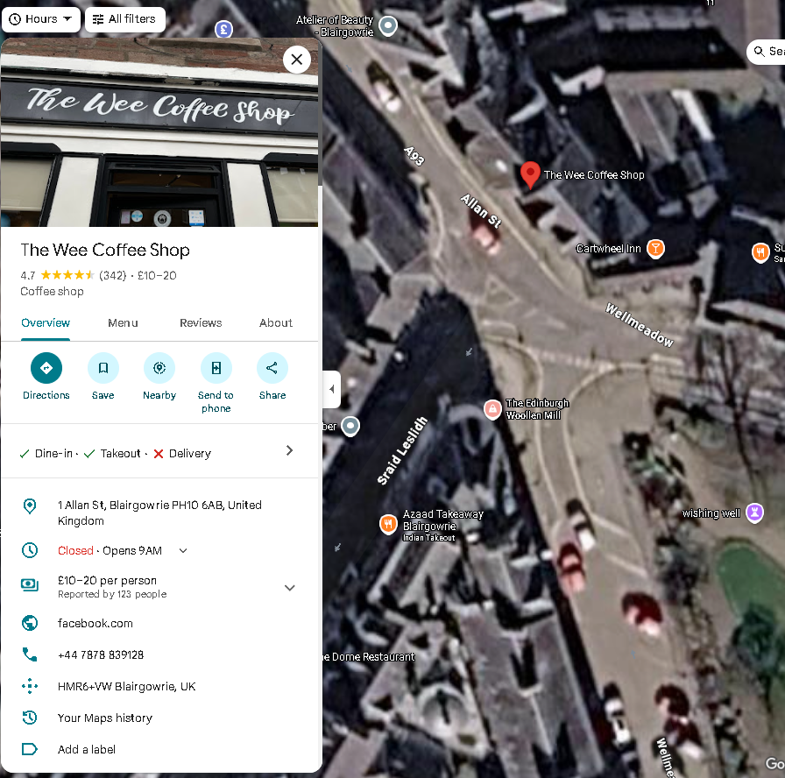Choose Add a label
Viewport: 785px width, 778px height.
click(x=87, y=749)
